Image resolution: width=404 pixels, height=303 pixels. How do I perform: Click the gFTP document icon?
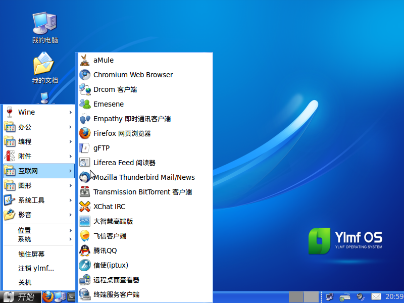coord(84,148)
